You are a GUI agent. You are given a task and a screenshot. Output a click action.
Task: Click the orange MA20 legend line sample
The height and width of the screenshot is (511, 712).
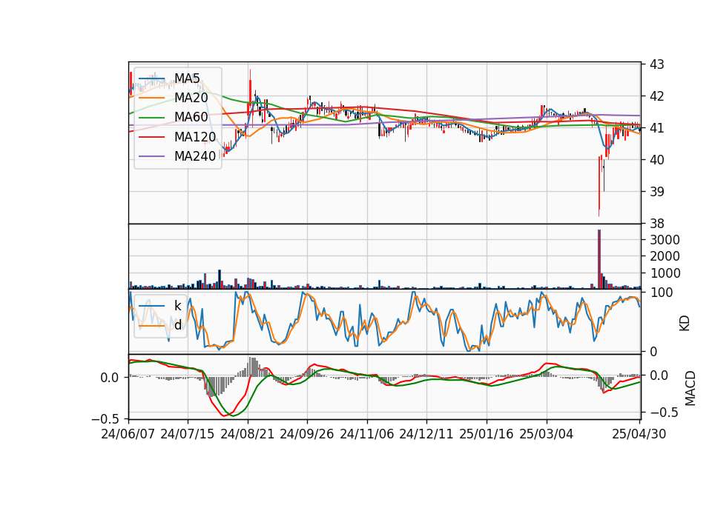point(151,98)
